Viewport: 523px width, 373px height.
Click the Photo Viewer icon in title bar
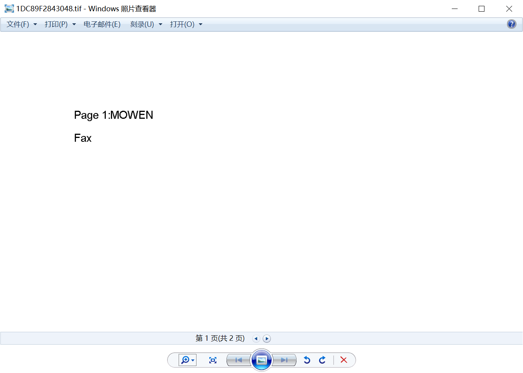[9, 9]
